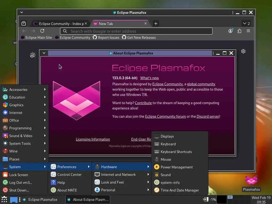This screenshot has height=204, width=272.
Task: Open the Eclipse Main Site bookmark
Action: point(36,37)
